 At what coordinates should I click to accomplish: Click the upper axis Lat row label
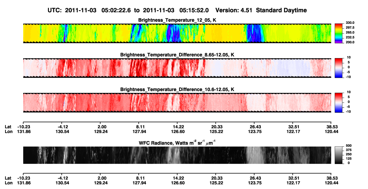[8, 127]
